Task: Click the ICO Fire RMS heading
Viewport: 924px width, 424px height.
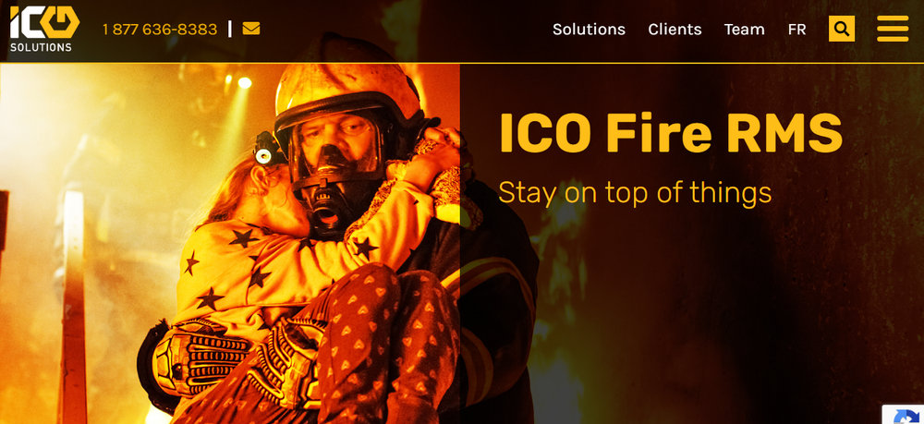Action: tap(671, 134)
